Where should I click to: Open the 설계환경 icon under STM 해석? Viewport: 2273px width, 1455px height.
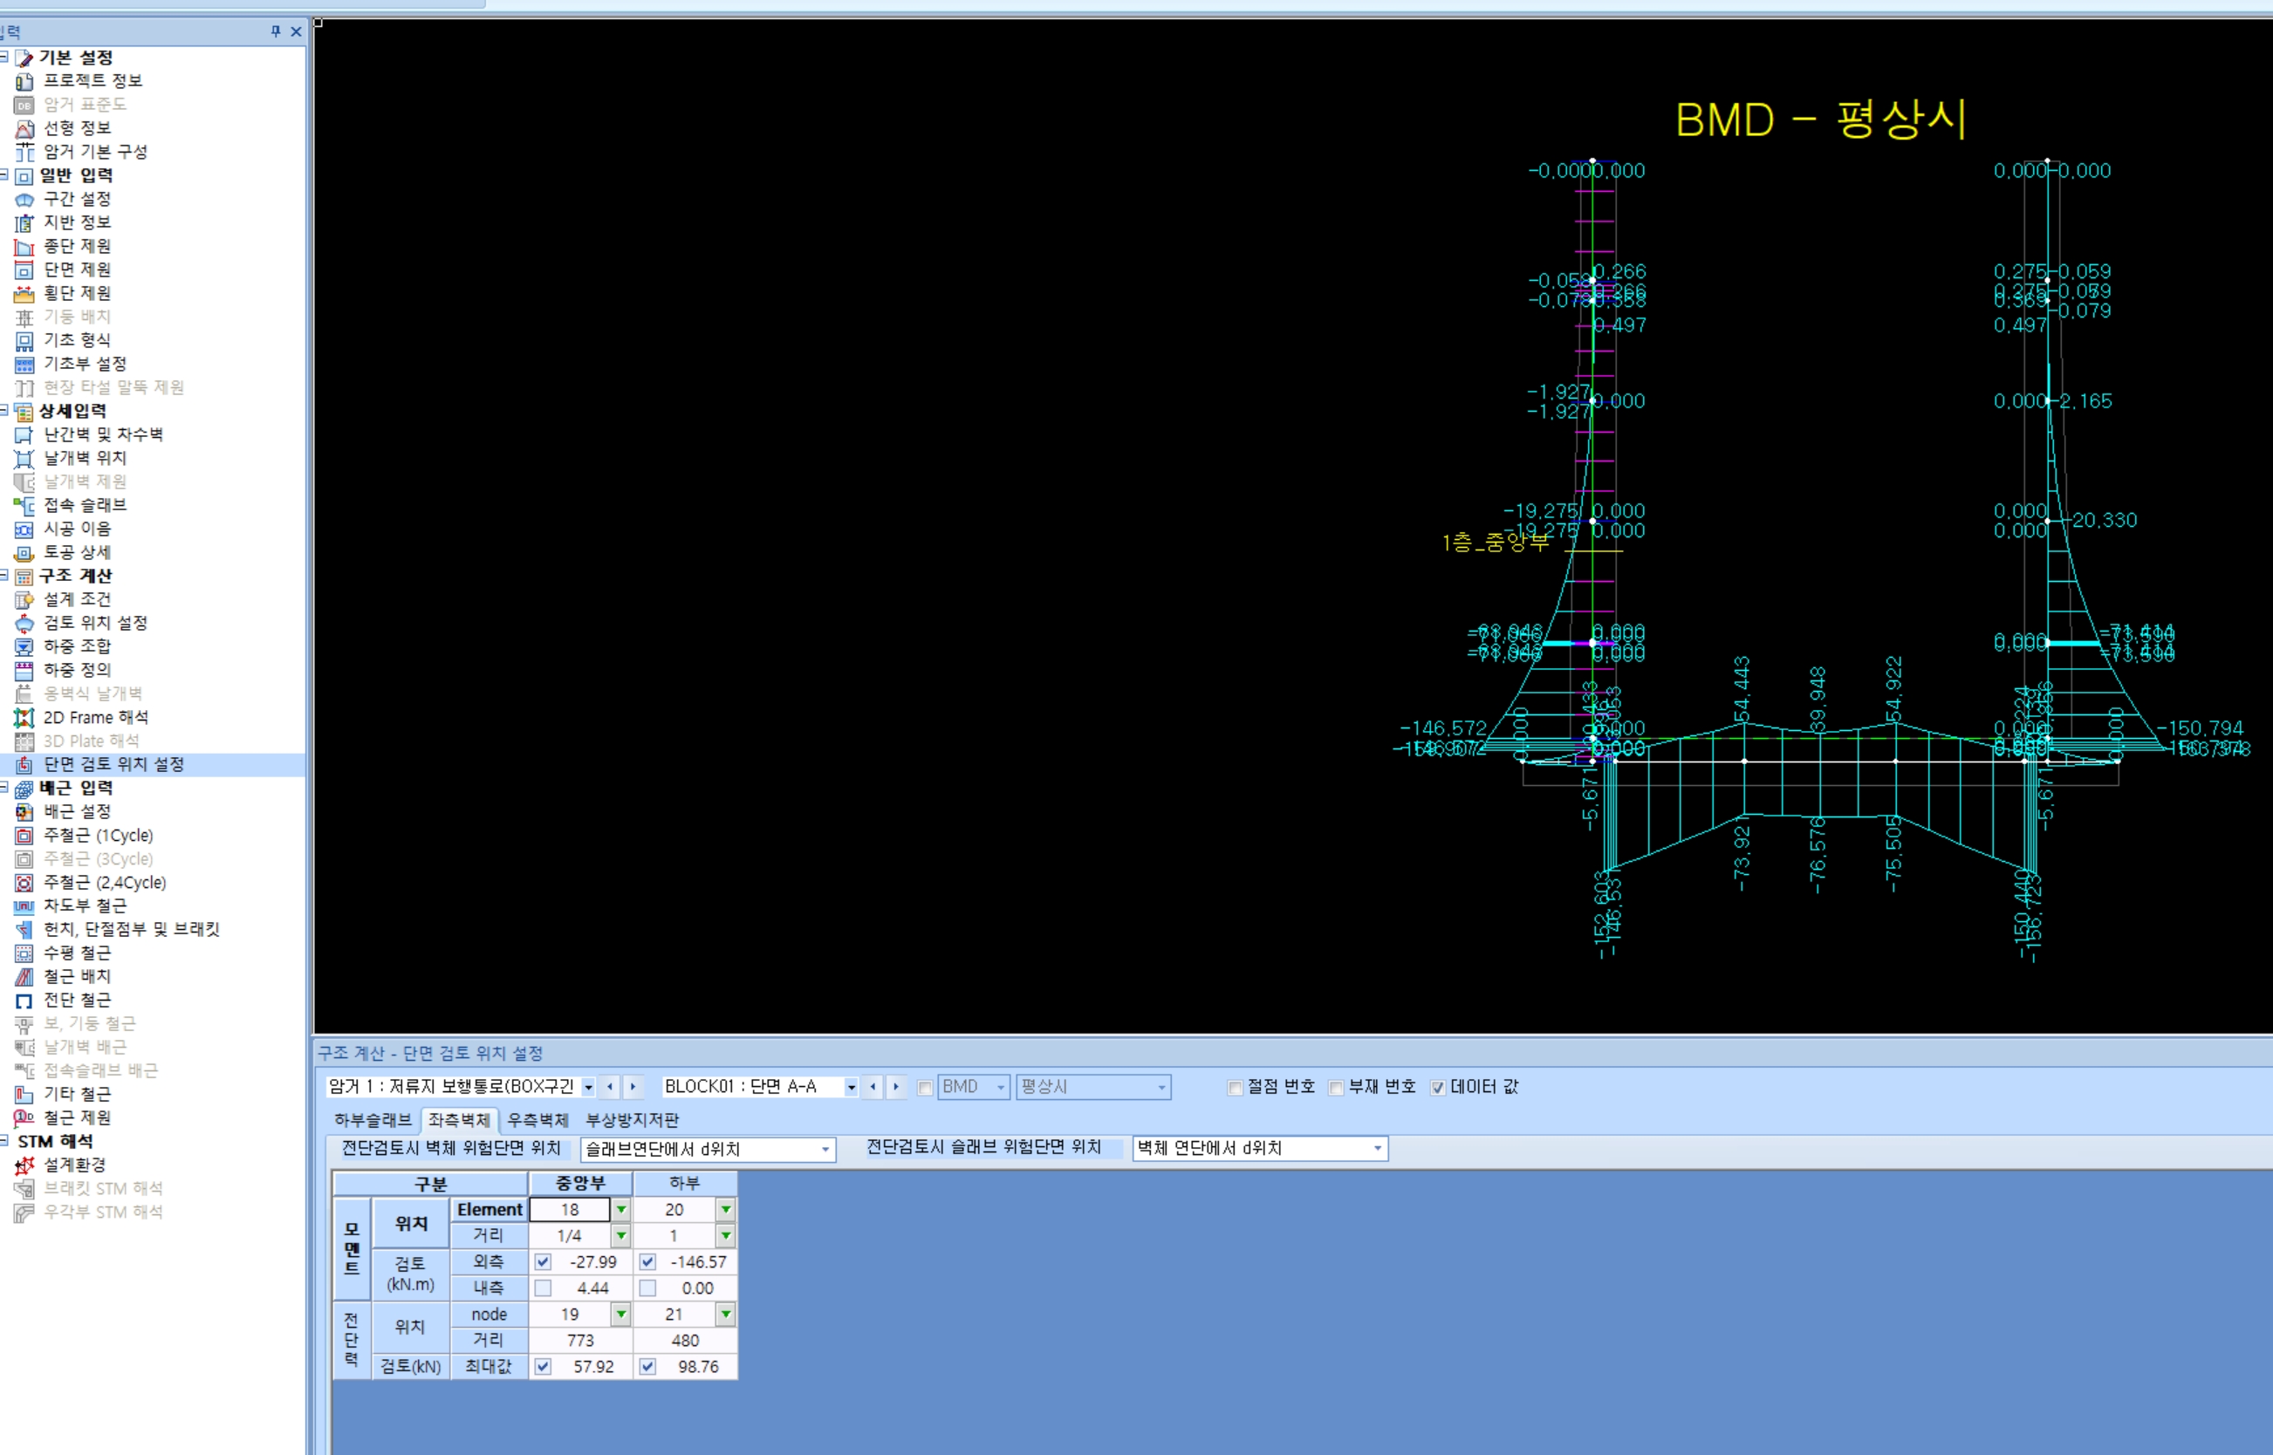click(x=24, y=1166)
